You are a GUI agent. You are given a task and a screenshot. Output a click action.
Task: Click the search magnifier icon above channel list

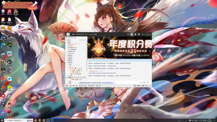(x=76, y=38)
